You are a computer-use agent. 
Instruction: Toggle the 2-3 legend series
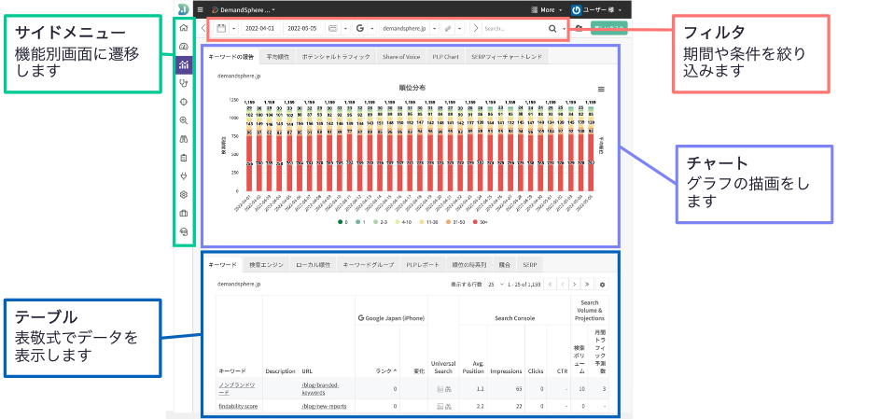379,222
